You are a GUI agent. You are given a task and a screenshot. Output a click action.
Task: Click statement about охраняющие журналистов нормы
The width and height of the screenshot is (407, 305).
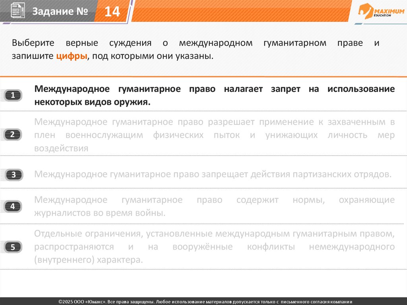tap(214, 206)
